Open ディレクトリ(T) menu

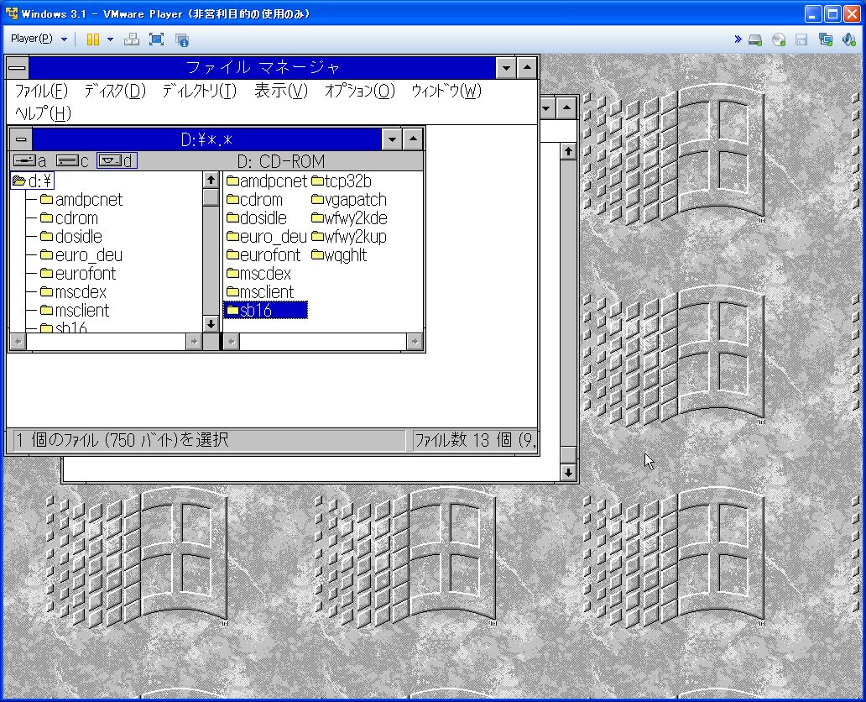coord(200,91)
